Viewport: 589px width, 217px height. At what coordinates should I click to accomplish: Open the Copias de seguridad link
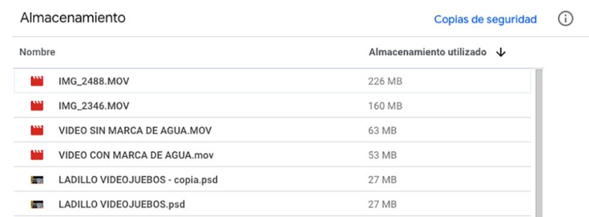(486, 19)
